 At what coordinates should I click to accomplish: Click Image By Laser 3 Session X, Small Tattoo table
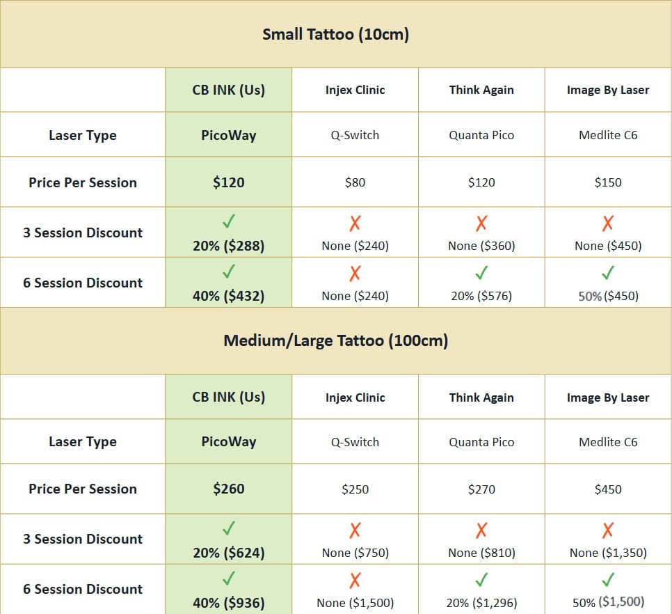point(608,223)
